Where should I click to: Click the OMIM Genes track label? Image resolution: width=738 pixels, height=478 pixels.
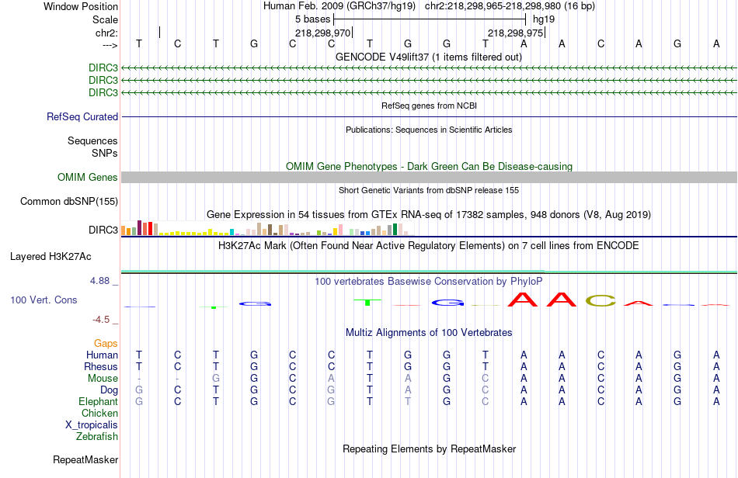(x=88, y=177)
